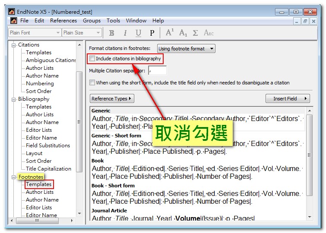Screen dimensions: 326x233
Task: Click Multiple Citation separator input field
Action: (x=157, y=71)
